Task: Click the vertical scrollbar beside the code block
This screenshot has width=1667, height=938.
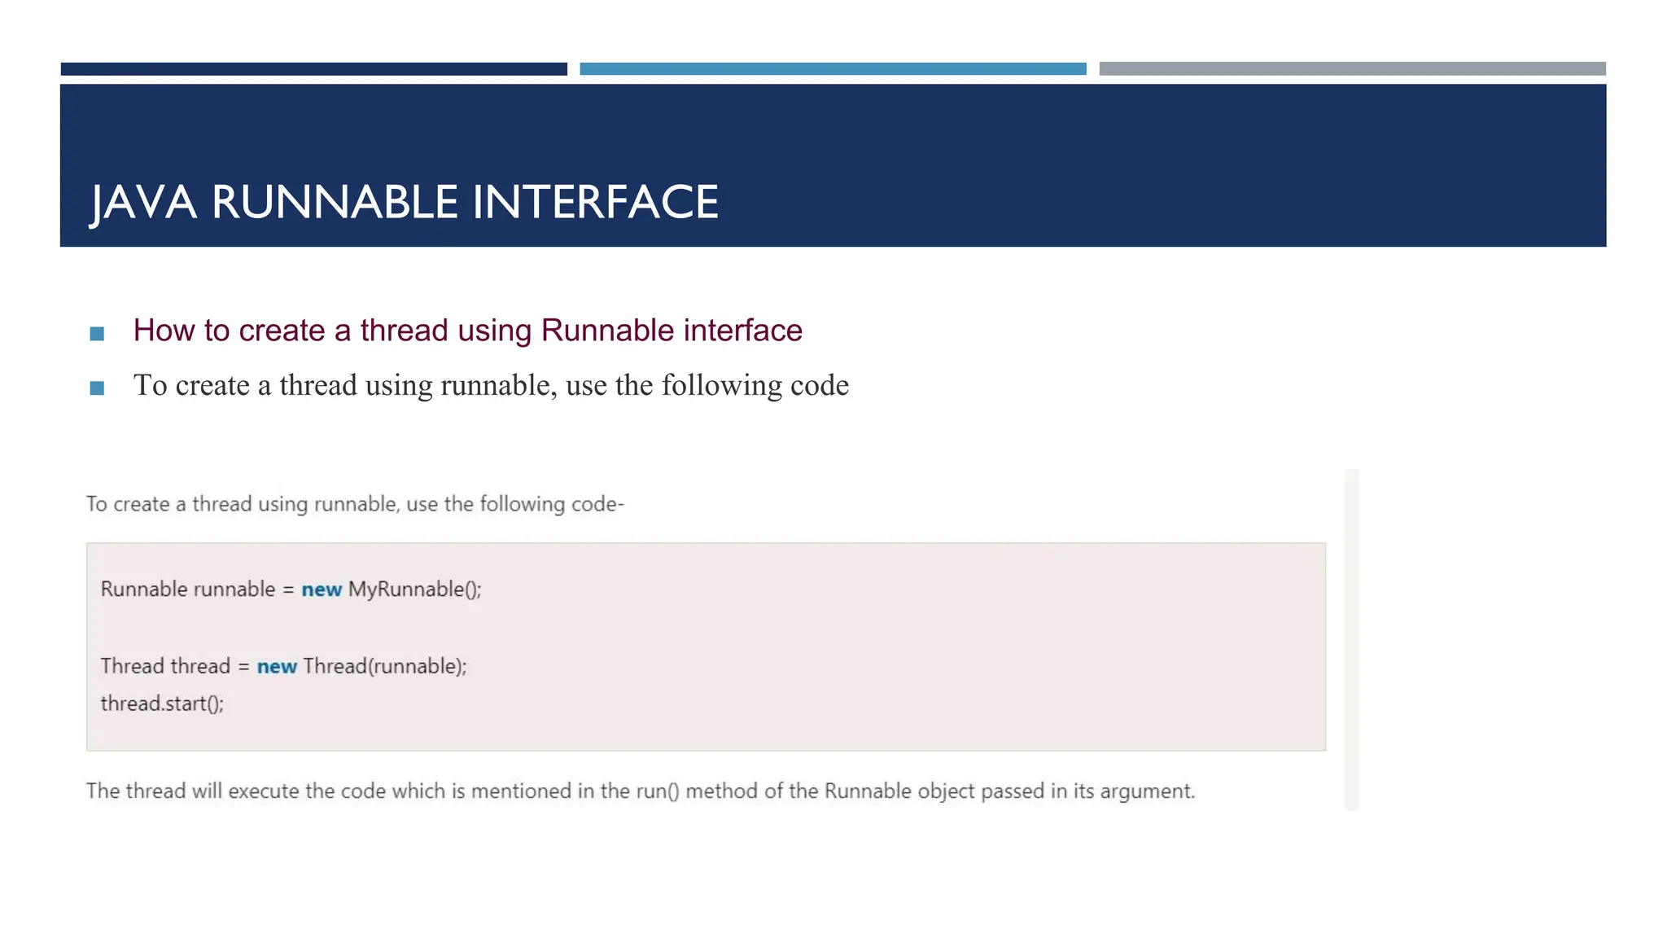Action: click(x=1352, y=639)
